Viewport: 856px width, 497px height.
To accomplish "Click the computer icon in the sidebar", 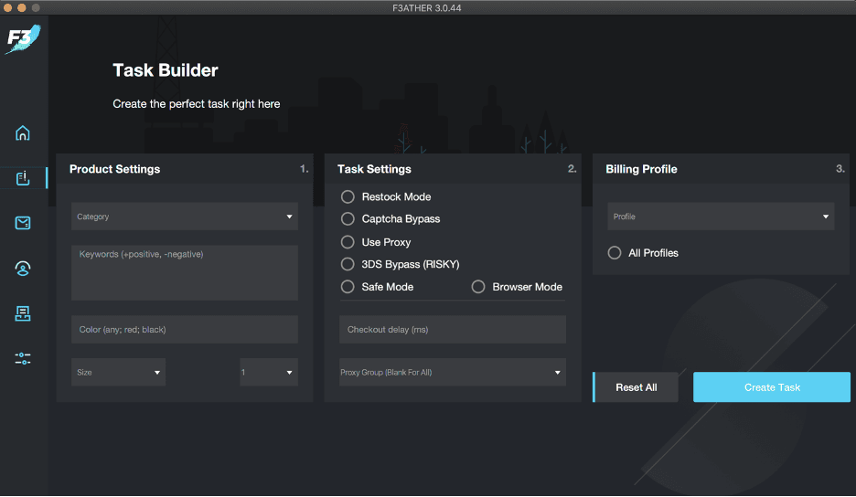I will 23,313.
